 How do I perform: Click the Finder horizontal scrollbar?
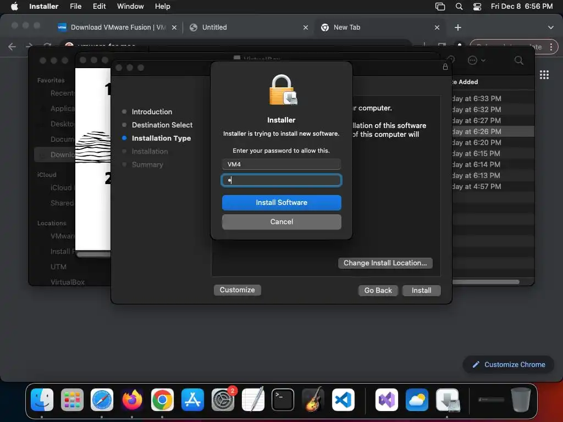coord(486,282)
